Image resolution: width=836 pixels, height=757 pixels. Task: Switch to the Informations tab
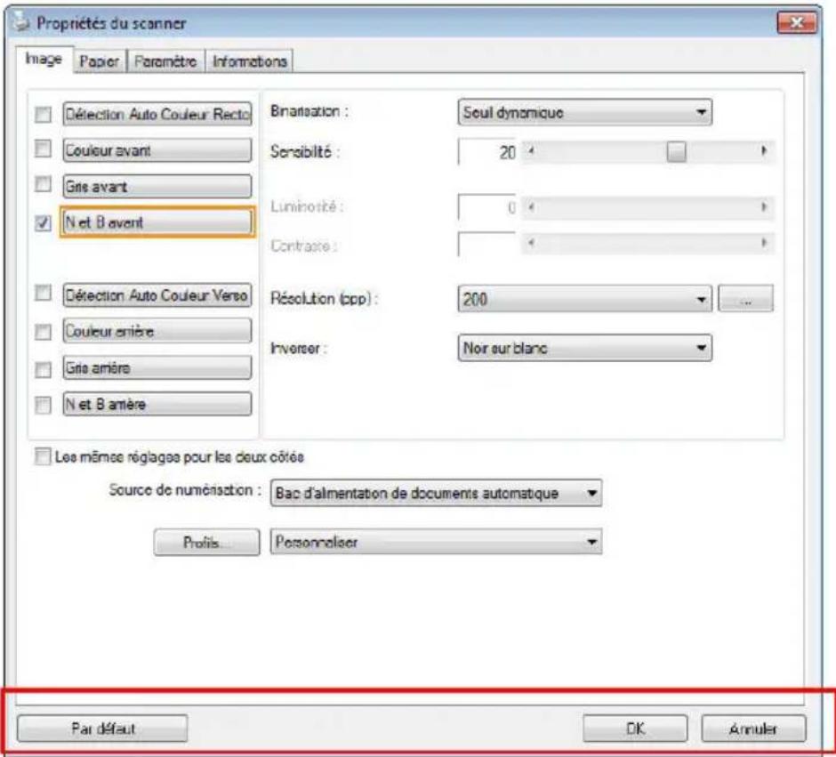tap(250, 61)
